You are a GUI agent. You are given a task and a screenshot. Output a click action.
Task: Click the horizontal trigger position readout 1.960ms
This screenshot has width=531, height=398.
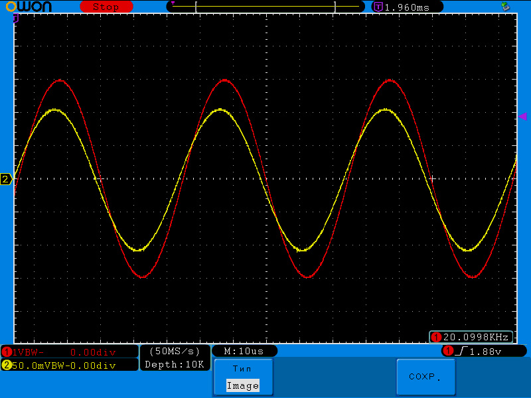(x=407, y=7)
